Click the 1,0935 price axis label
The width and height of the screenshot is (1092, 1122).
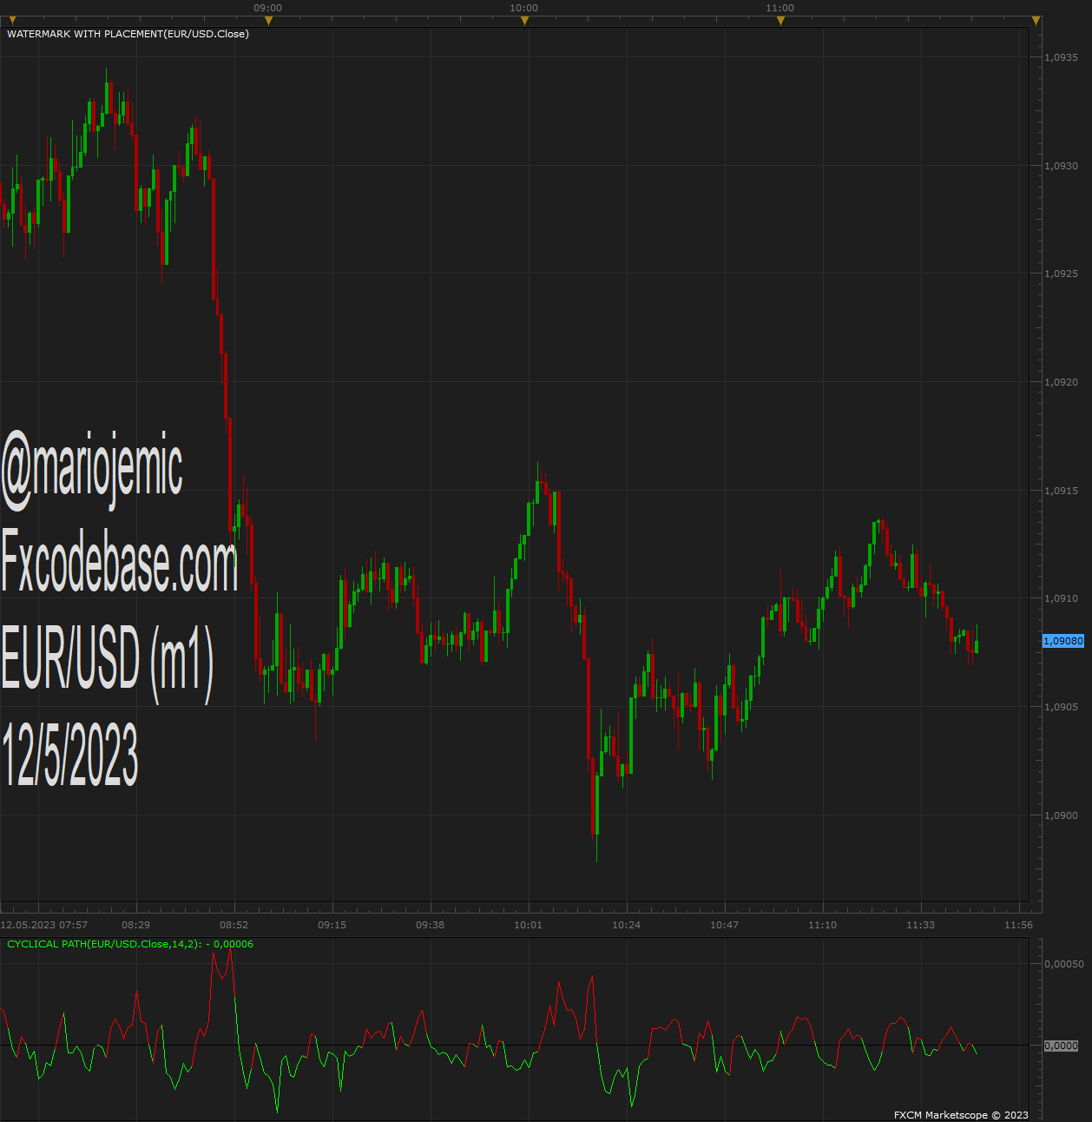tap(1061, 57)
